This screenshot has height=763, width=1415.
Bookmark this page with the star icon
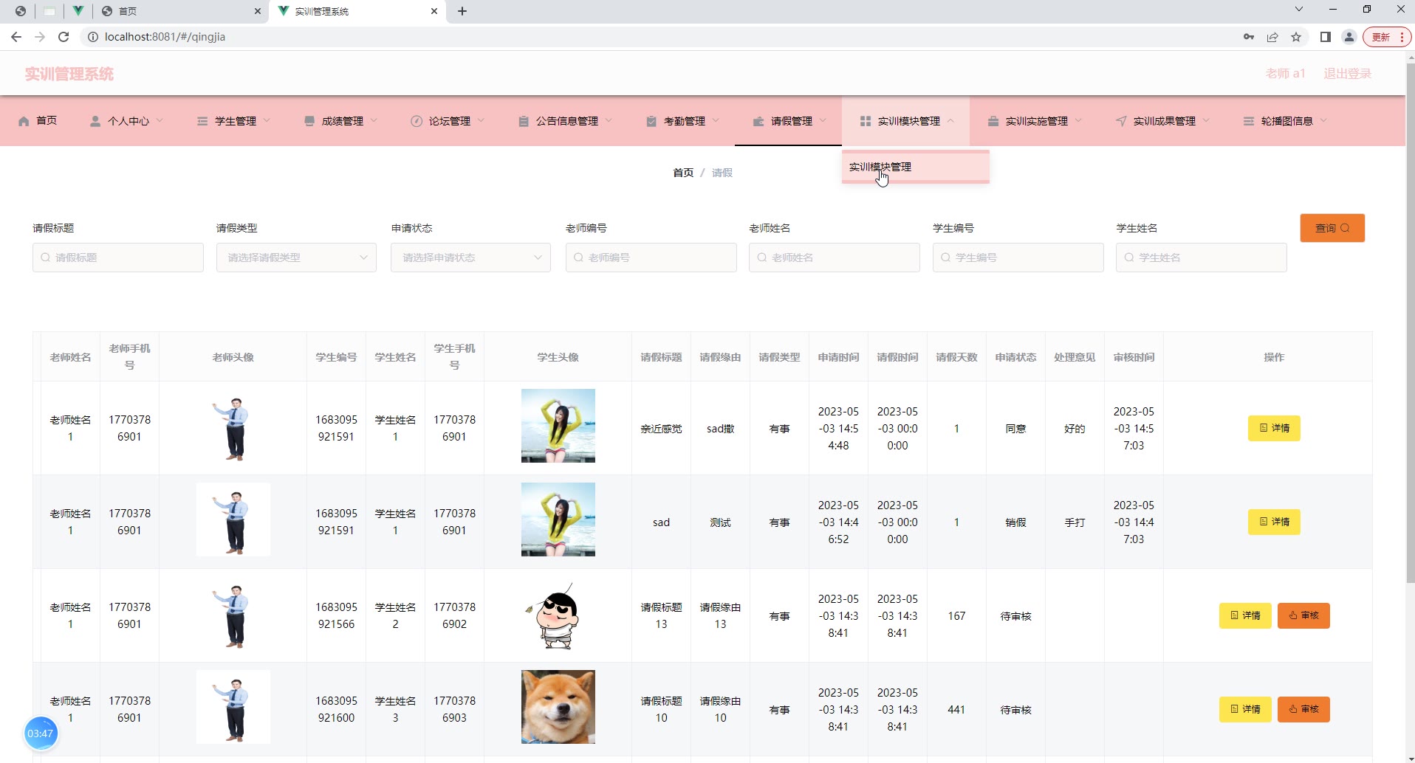tap(1296, 37)
